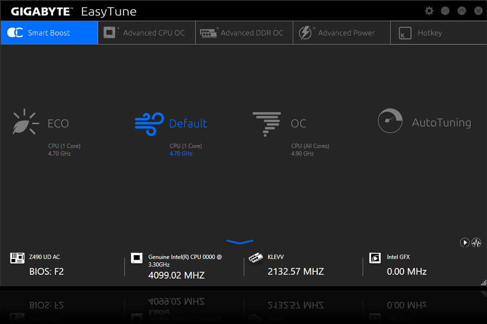
Task: Switch to the Advanced DDR OC tab
Action: pyautogui.click(x=244, y=33)
